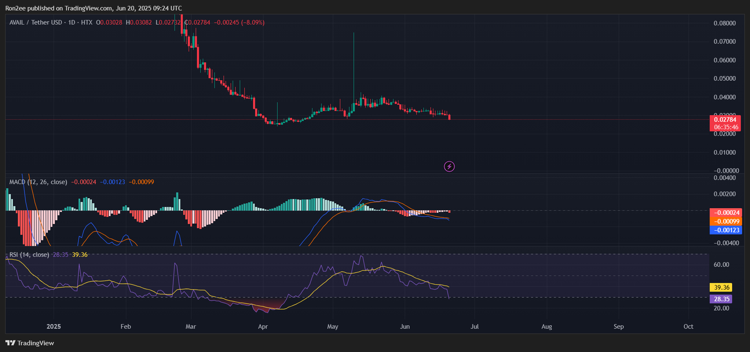The height and width of the screenshot is (352, 750).
Task: Click the price change value -0.00245 (-8.09%)
Action: 239,22
